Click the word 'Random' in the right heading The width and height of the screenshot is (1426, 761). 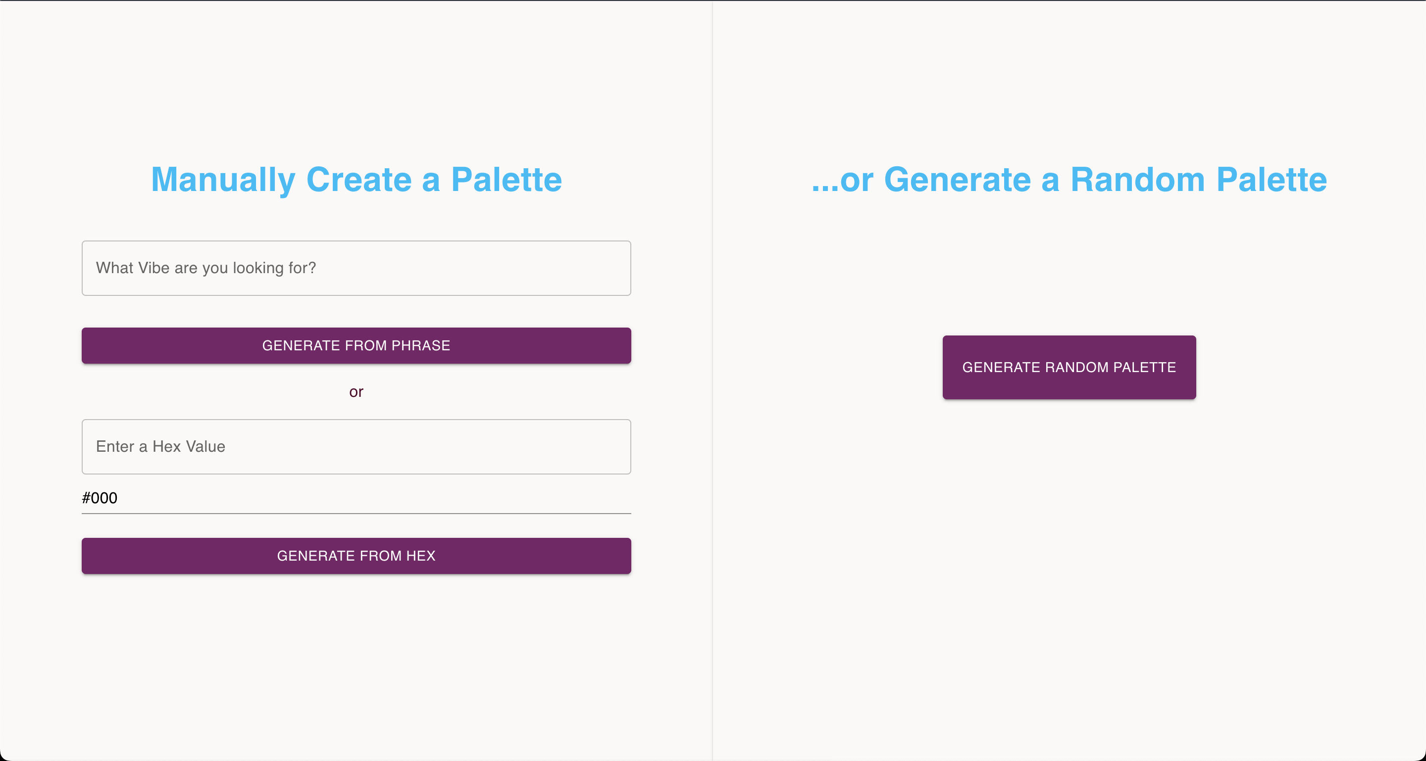(1138, 179)
